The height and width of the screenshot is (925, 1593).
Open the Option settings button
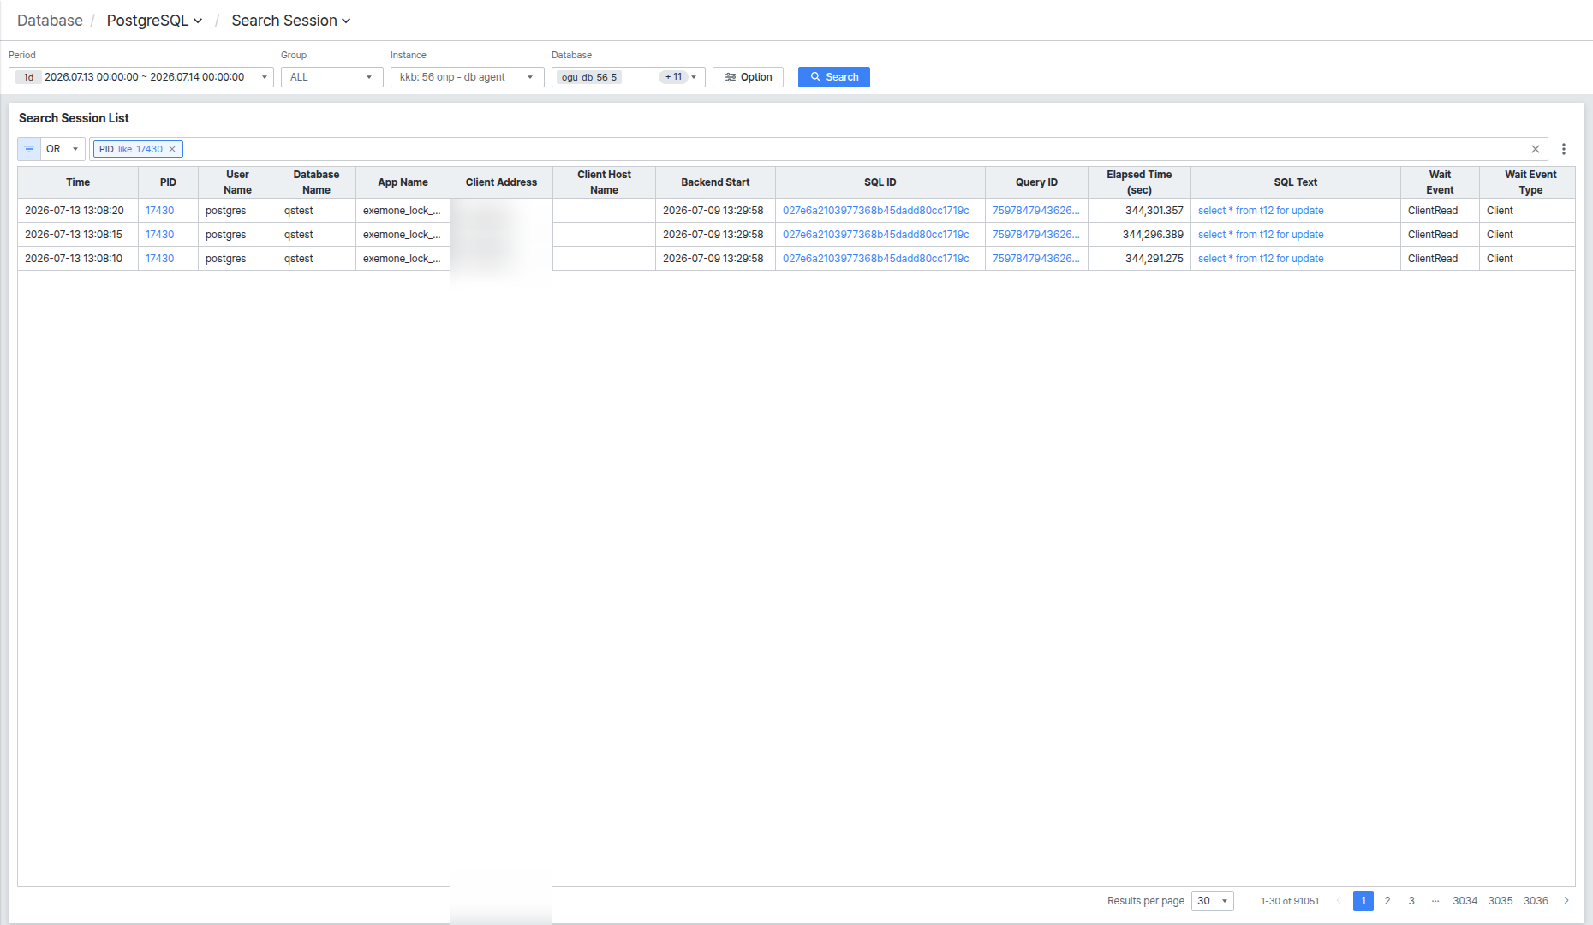749,77
